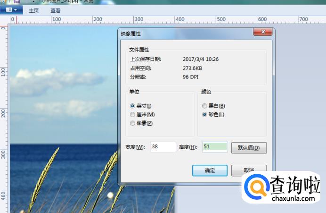Click the date value 2017/3/4 10:26
The width and height of the screenshot is (326, 213).
pos(201,59)
